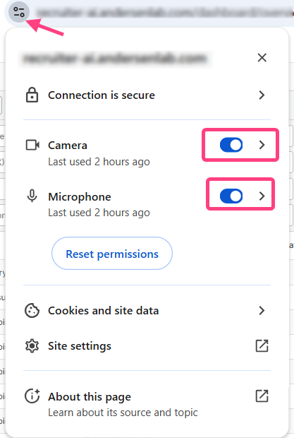Click the site information tune icon
Viewport: 294px width, 438px height.
pyautogui.click(x=18, y=12)
